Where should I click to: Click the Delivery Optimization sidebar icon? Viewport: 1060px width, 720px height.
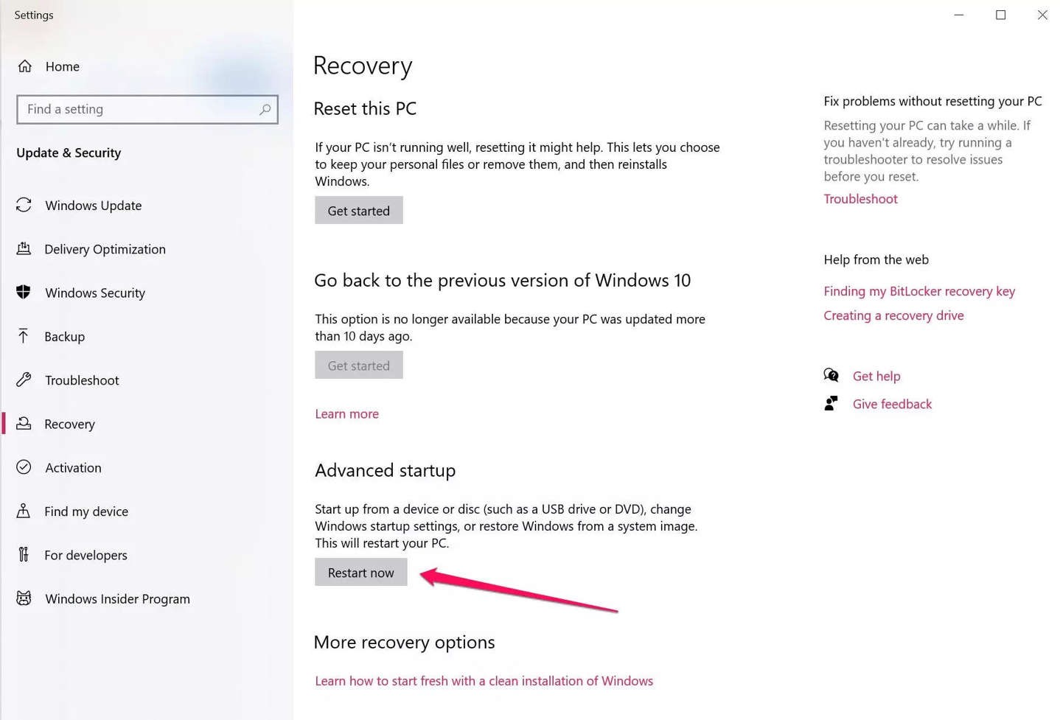[x=24, y=249]
